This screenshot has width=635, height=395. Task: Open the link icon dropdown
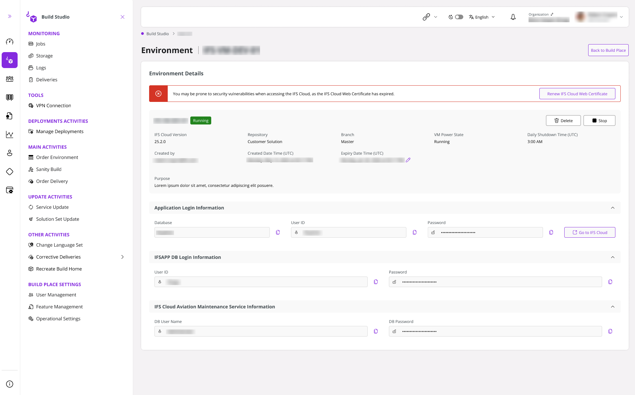pos(430,17)
